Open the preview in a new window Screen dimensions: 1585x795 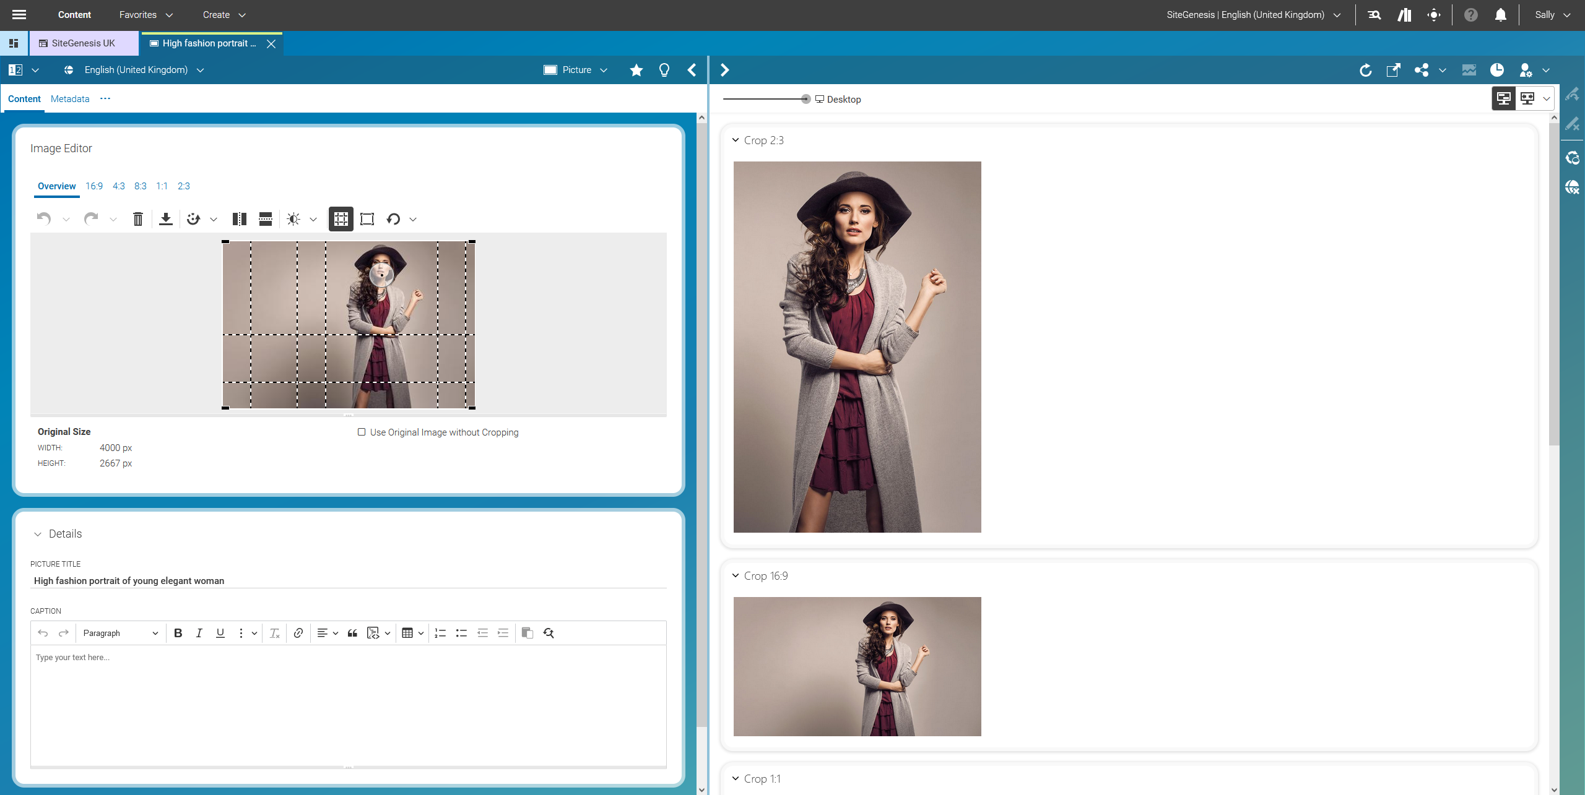[x=1393, y=70]
